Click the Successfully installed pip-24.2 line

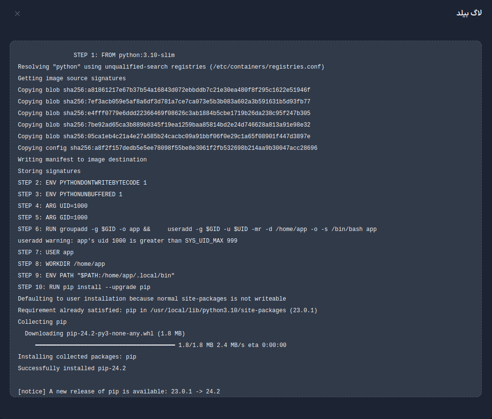[x=72, y=368]
